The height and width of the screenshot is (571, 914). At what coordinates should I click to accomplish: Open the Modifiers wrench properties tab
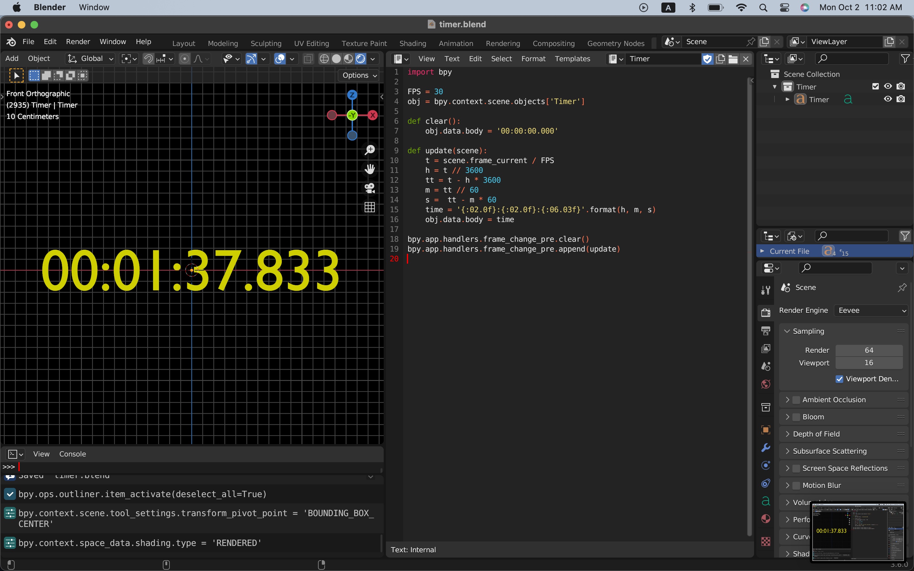click(x=765, y=448)
